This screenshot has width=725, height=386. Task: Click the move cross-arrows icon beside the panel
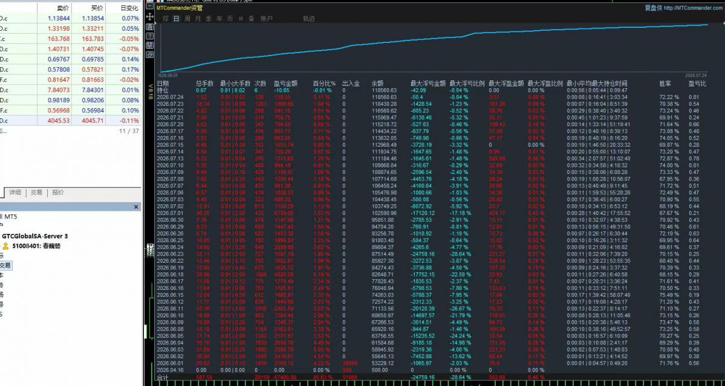click(150, 17)
